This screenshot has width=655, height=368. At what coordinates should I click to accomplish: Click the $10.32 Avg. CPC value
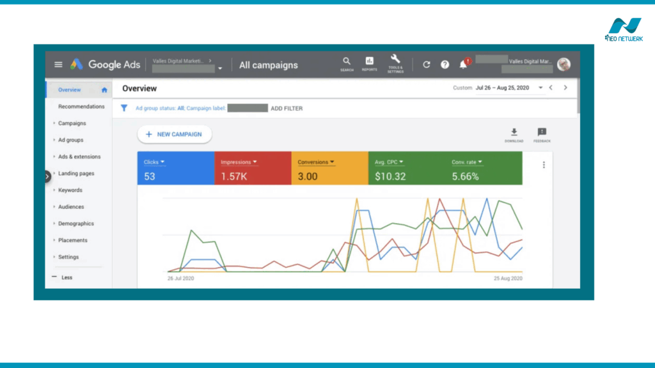point(390,176)
